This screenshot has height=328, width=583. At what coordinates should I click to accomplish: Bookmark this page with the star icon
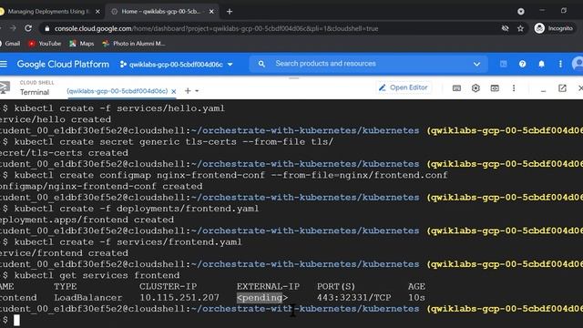tap(520, 28)
